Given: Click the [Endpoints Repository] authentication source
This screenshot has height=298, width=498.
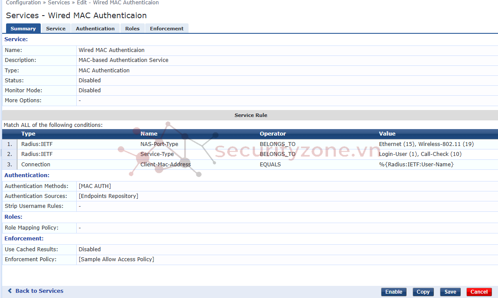Looking at the screenshot, I should tap(108, 196).
